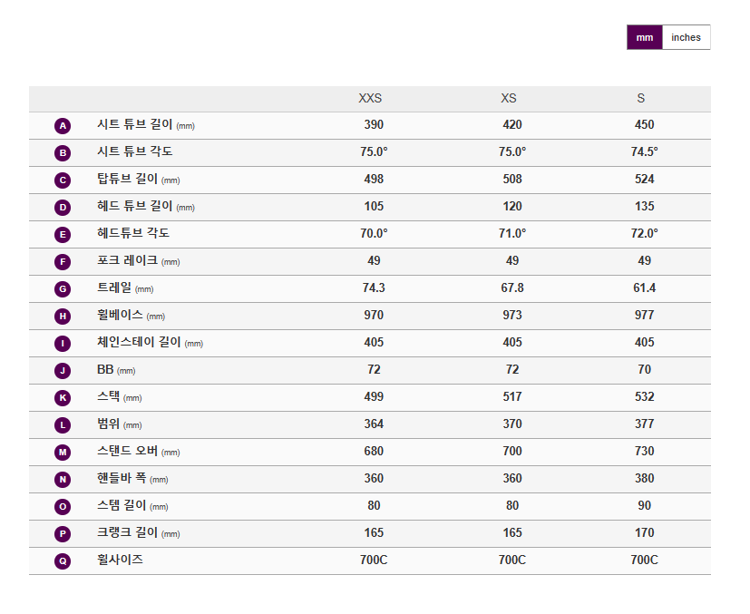750x614 pixels.
Task: Click the '시트 튜브 각도' row label
Action: 134,151
